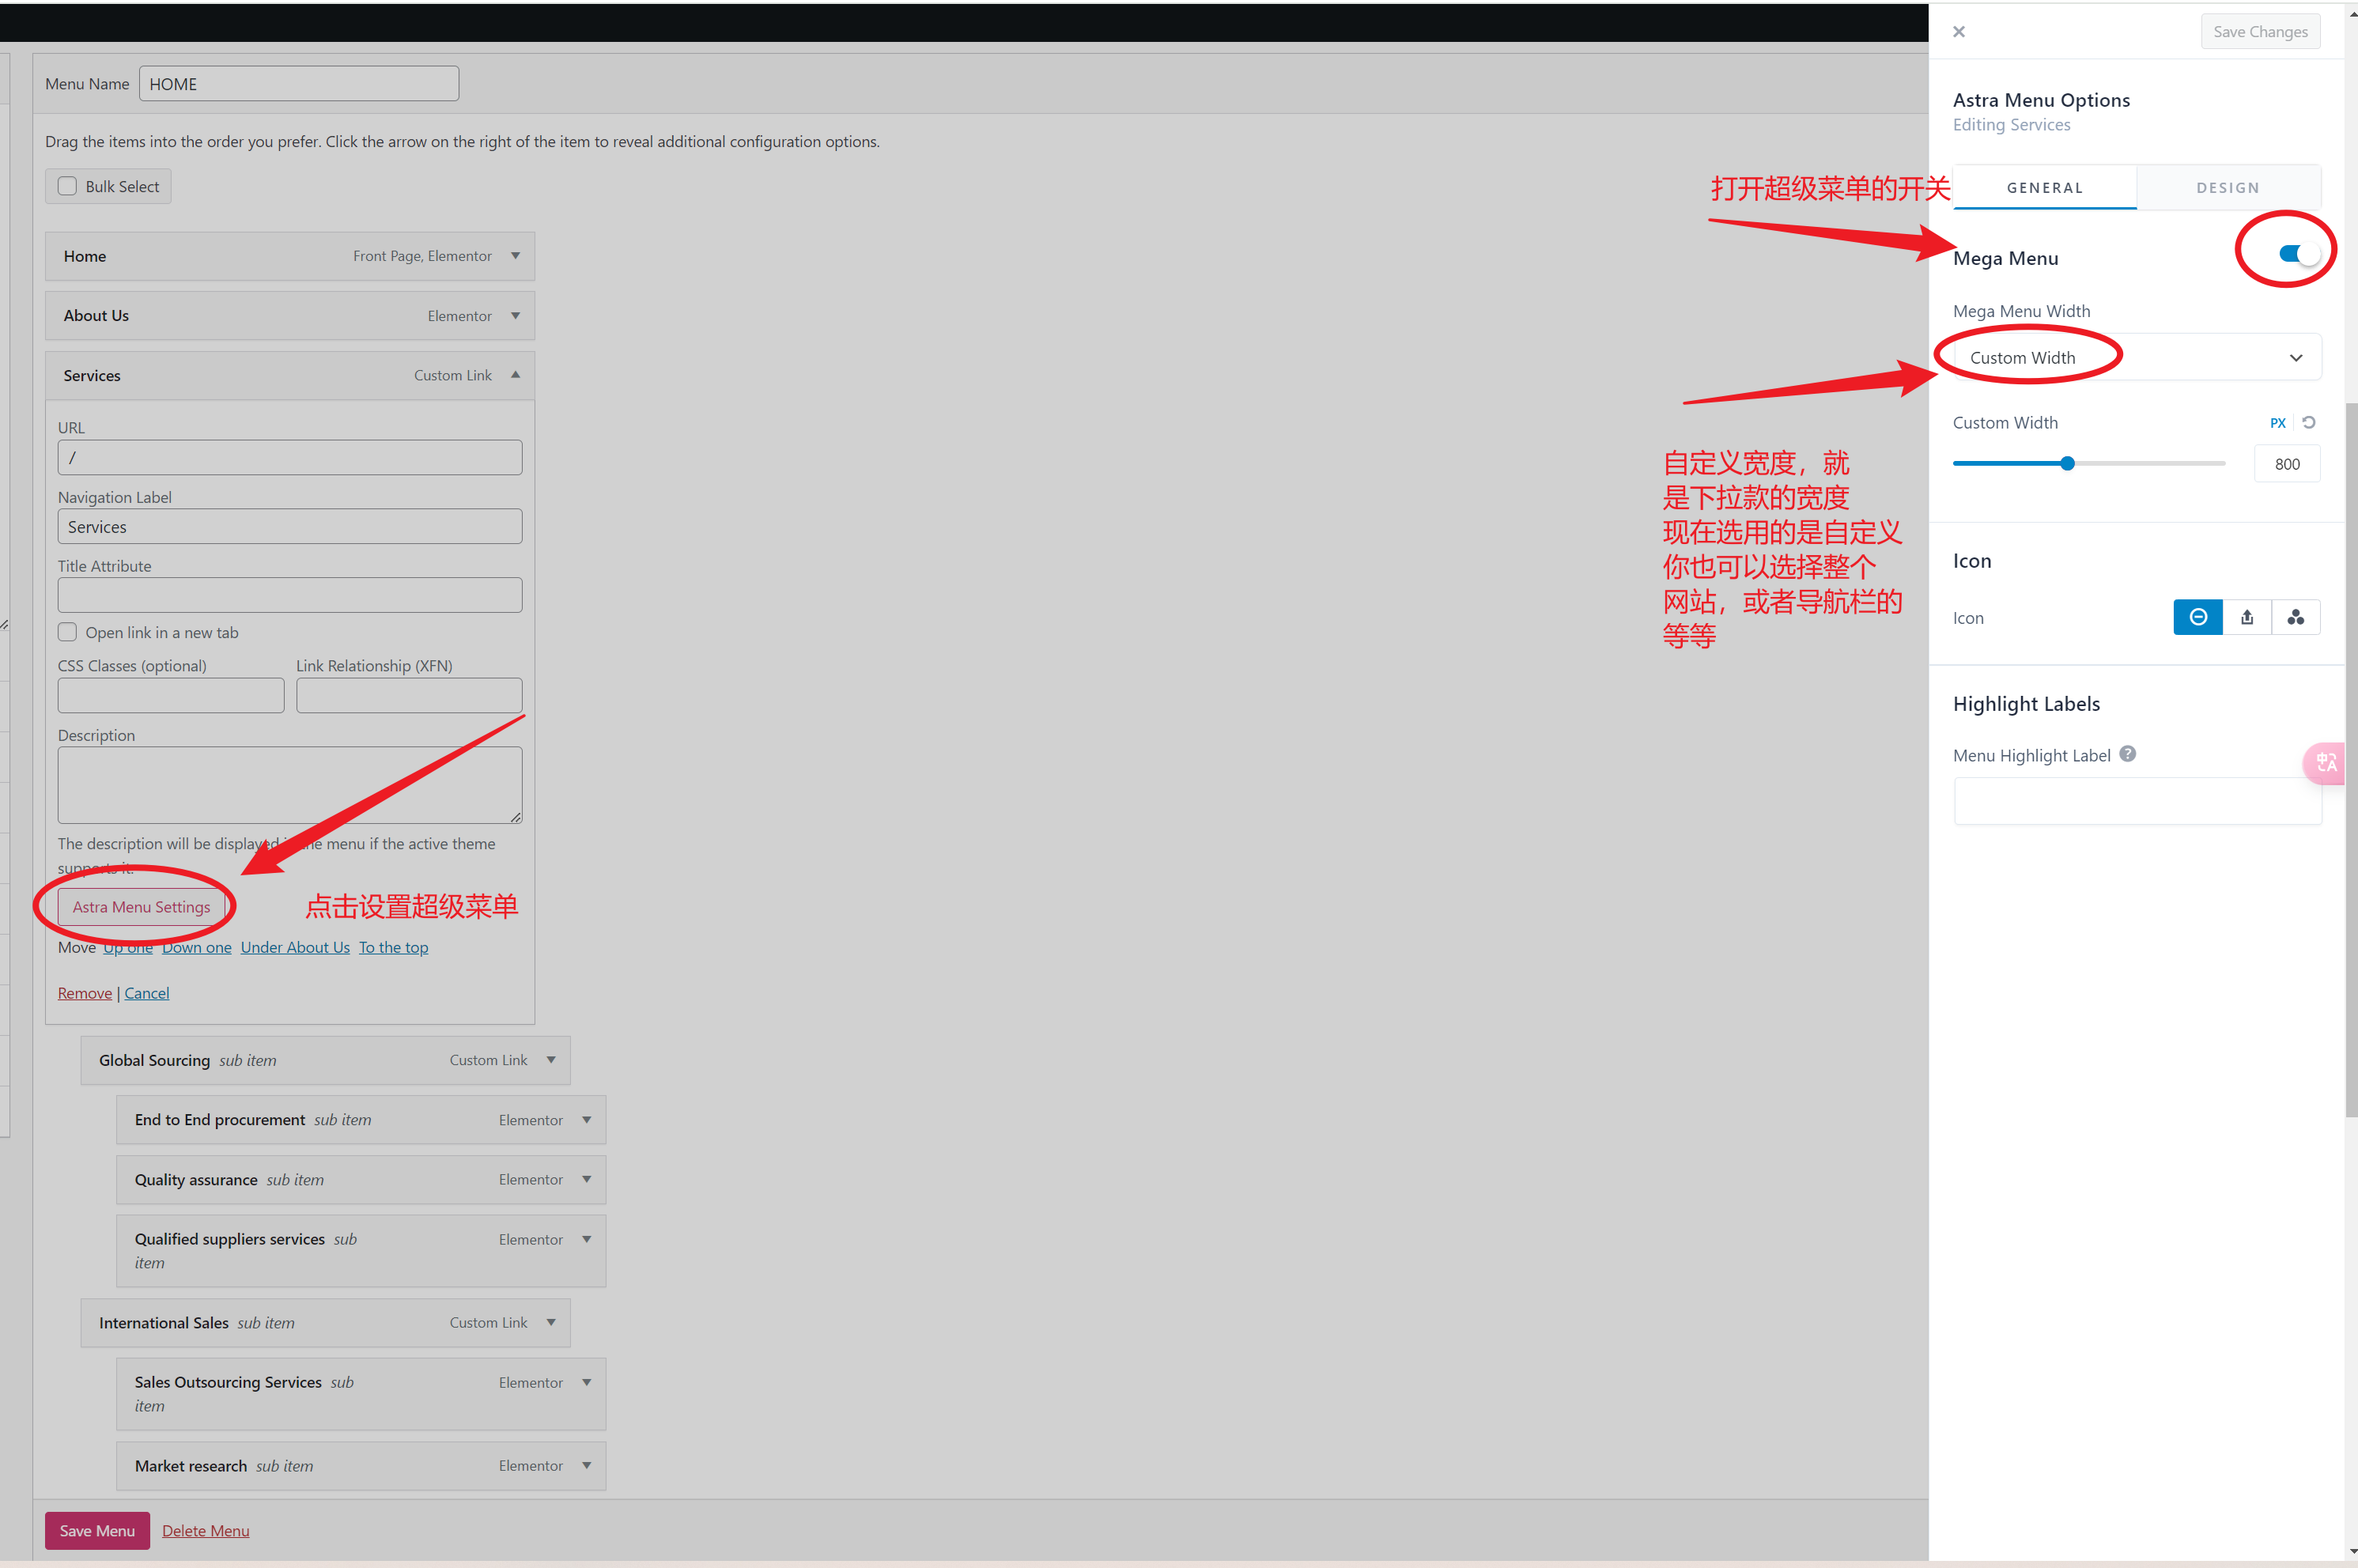Click the Custom Width slider handle
This screenshot has width=2358, height=1568.
click(x=2067, y=463)
